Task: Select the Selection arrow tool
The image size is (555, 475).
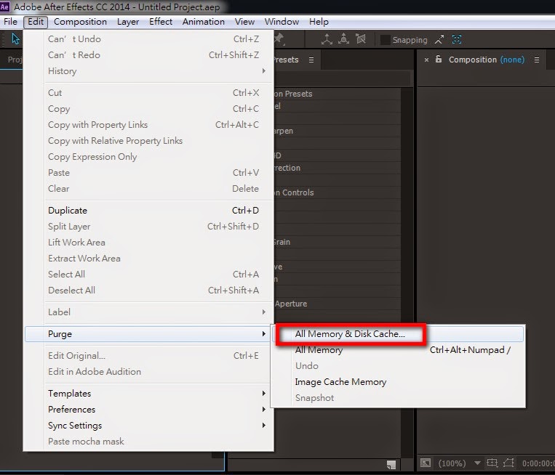Action: 15,39
